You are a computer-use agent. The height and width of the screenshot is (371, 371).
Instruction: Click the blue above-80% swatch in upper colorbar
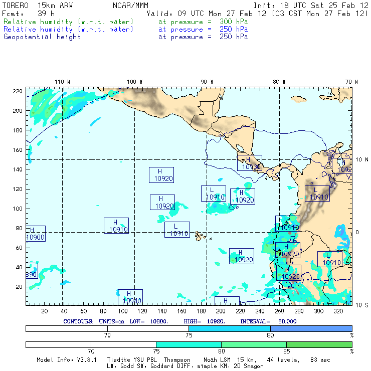311,328
